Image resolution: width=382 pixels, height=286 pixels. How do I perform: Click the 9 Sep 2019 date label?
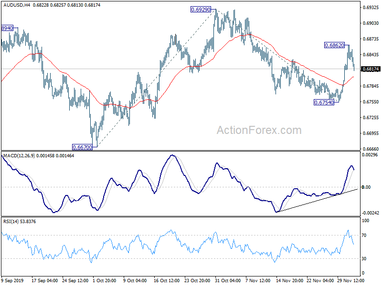[x=12, y=281]
